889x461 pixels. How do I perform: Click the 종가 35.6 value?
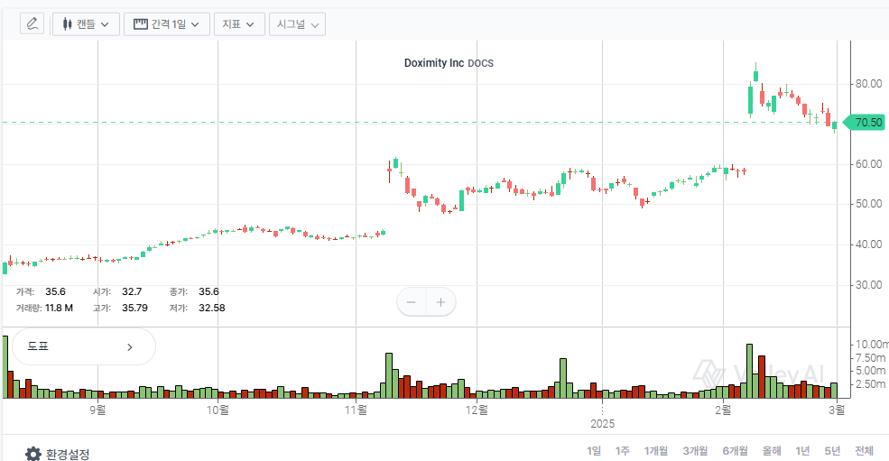(208, 291)
